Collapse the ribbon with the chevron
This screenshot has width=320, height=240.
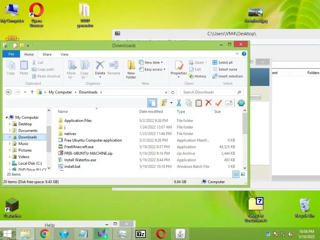pos(237,54)
